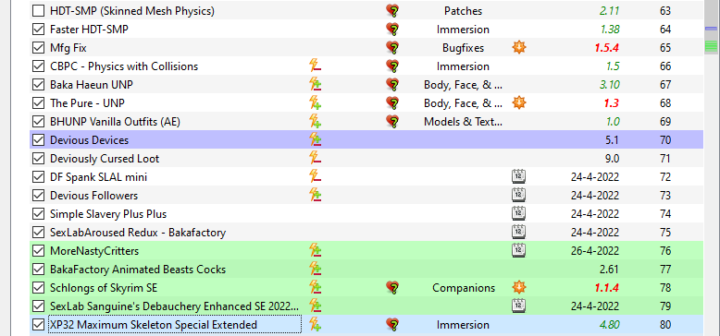Click conflict icon for BHUNP Vanilla Outfits
720x336 pixels.
315,121
